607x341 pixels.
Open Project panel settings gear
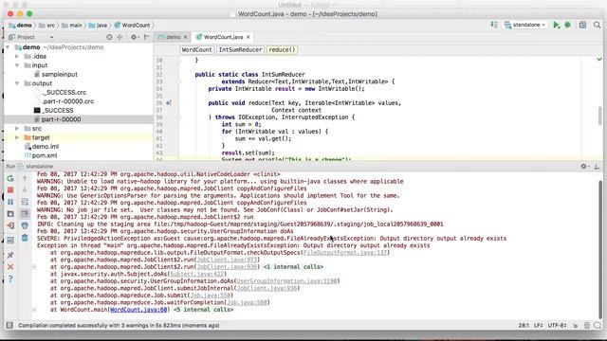135,37
